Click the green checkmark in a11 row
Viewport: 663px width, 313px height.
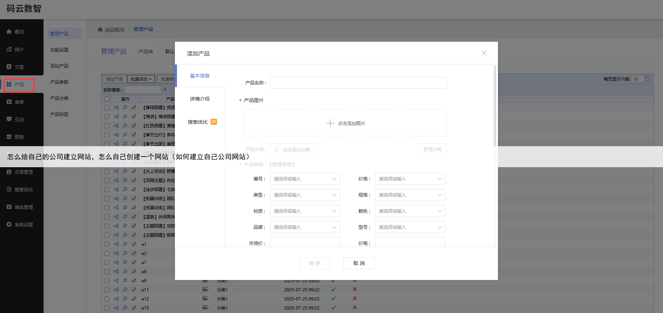pos(334,290)
